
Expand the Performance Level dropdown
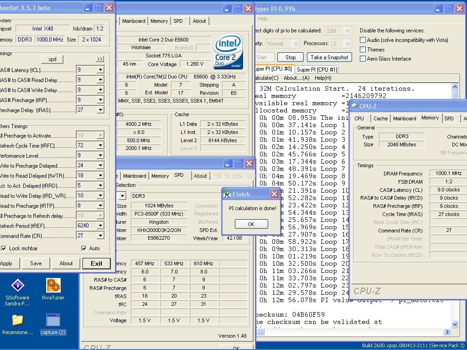pyautogui.click(x=100, y=156)
